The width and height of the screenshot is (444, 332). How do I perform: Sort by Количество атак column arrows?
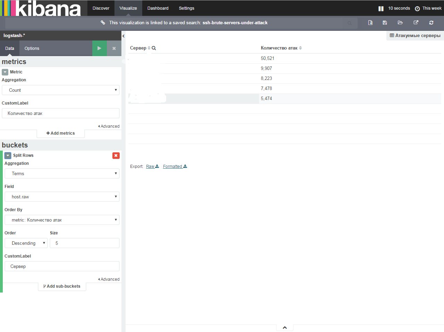pyautogui.click(x=300, y=48)
